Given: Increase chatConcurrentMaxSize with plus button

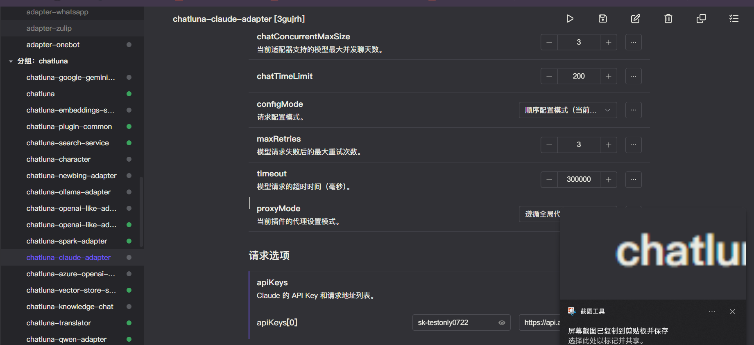Looking at the screenshot, I should click(609, 43).
